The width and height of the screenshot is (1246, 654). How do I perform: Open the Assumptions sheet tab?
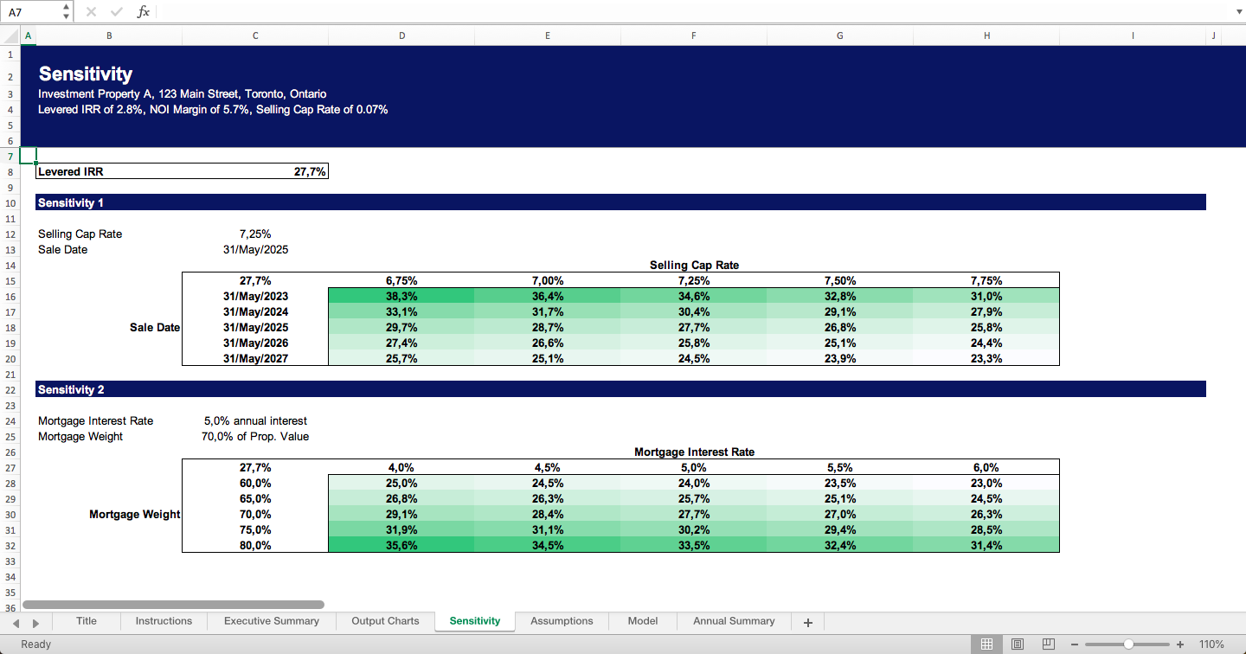[562, 621]
